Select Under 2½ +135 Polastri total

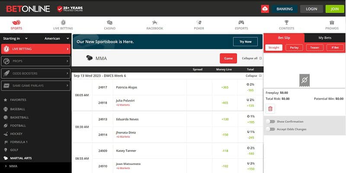tap(250, 103)
